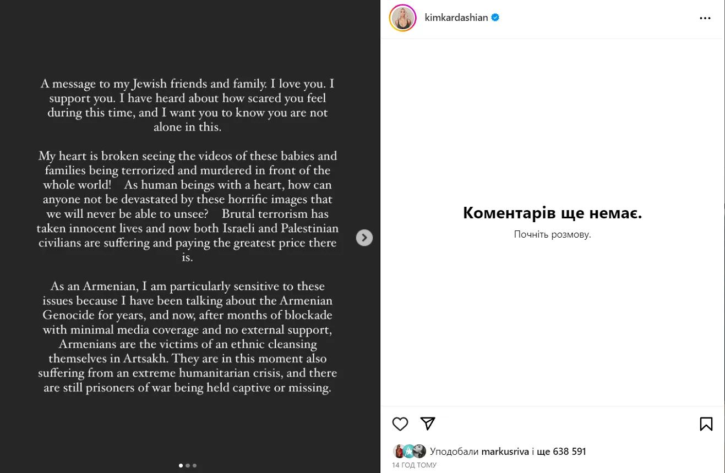Jump to the second carousel dot

(x=188, y=465)
